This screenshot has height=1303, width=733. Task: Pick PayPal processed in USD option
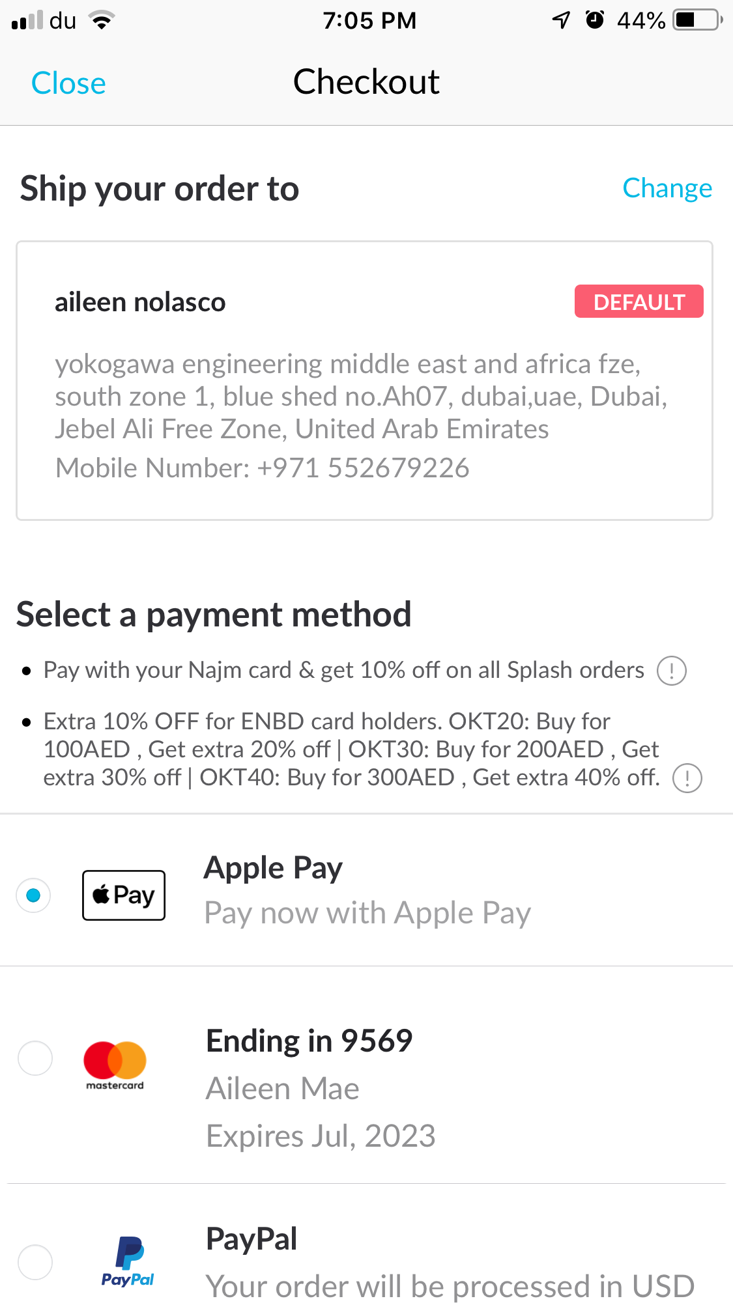(x=450, y=1286)
